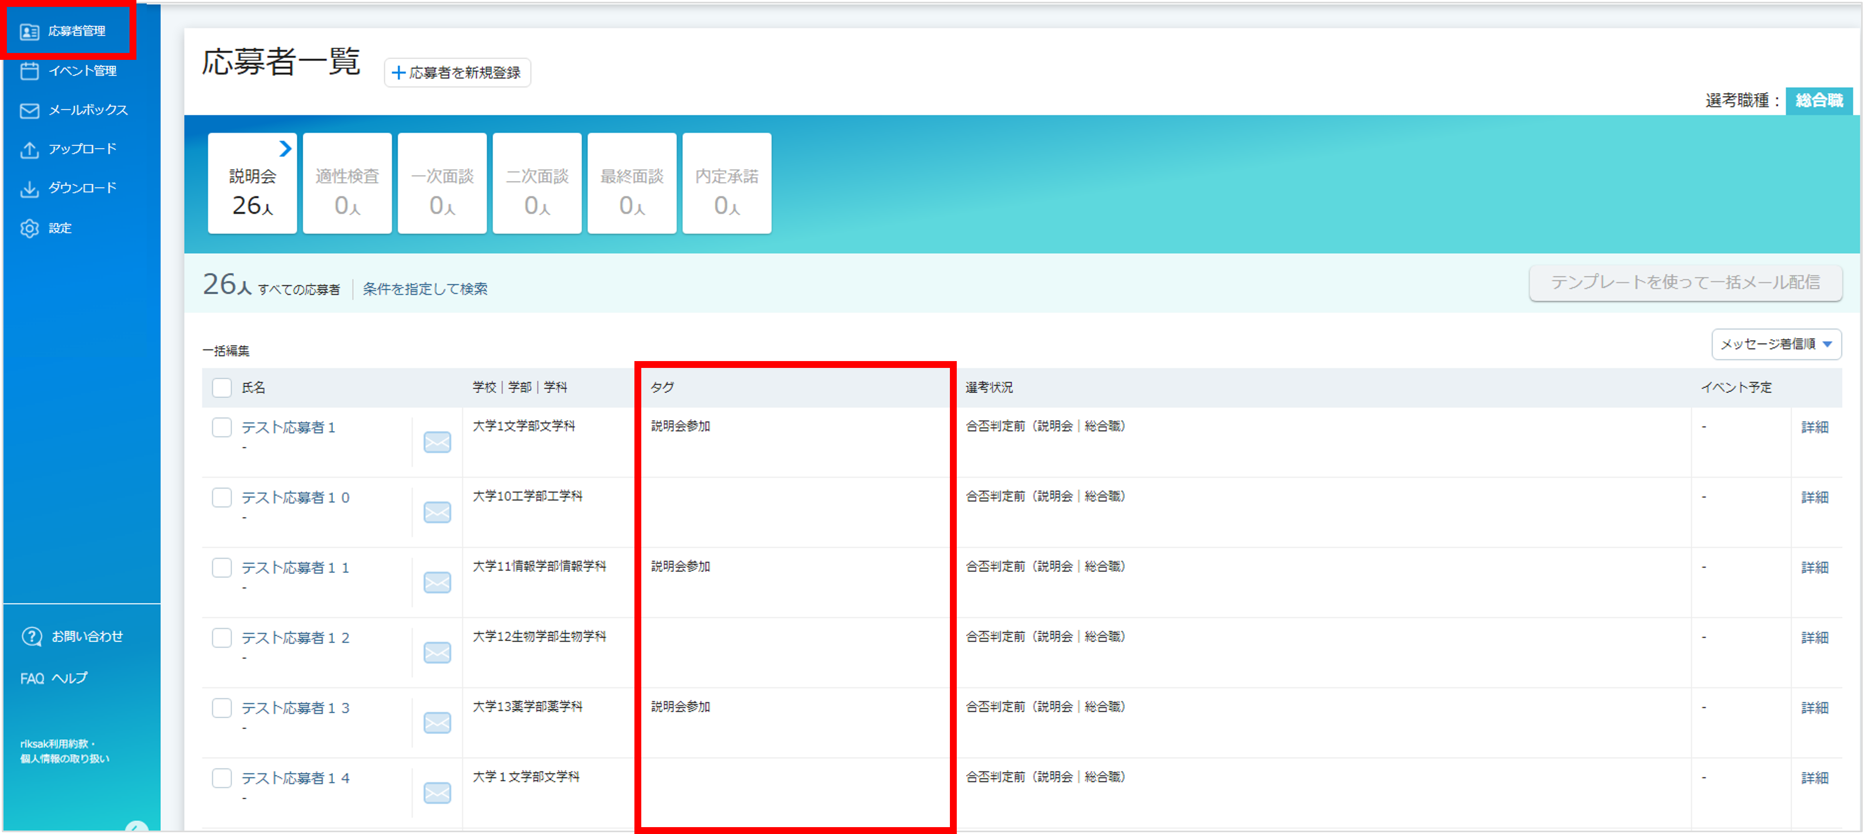Click 詳細 for テスト応募者１４

click(x=1814, y=778)
